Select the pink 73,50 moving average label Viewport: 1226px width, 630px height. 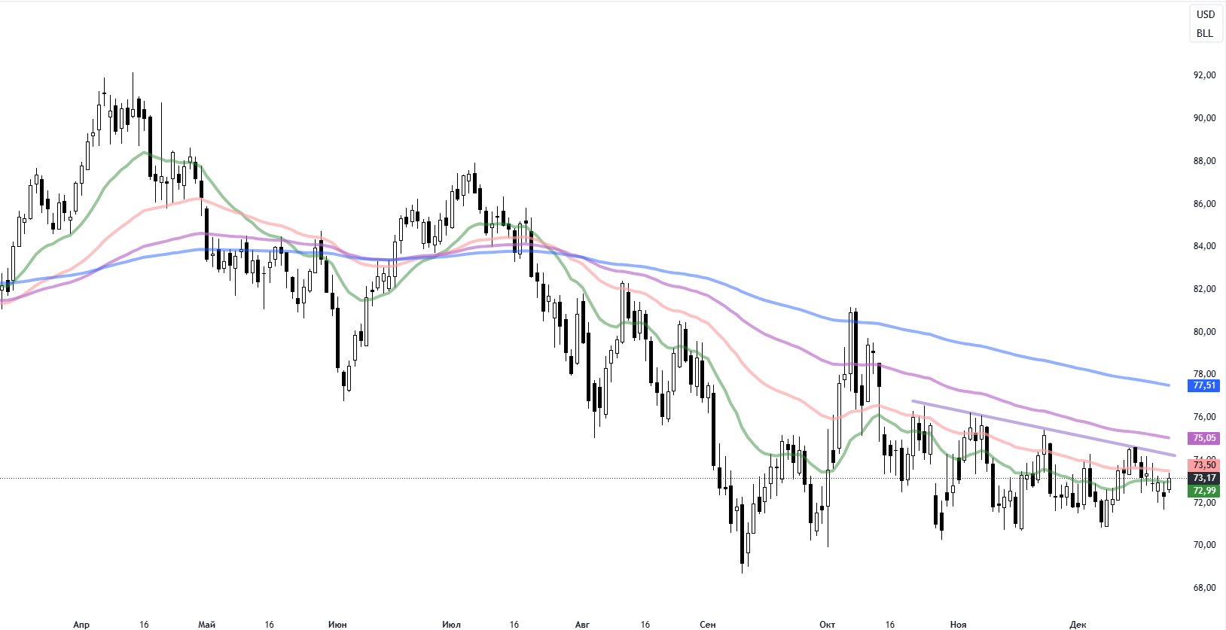point(1204,465)
